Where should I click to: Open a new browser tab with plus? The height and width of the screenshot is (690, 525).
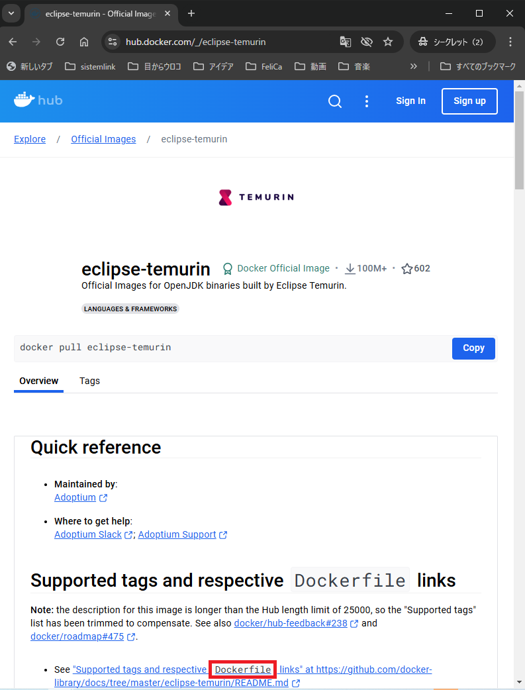[x=191, y=13]
